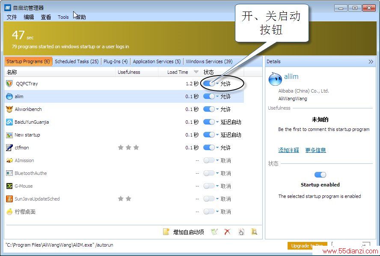Open Aliworkbench status dropdown arrow

[x=217, y=109]
